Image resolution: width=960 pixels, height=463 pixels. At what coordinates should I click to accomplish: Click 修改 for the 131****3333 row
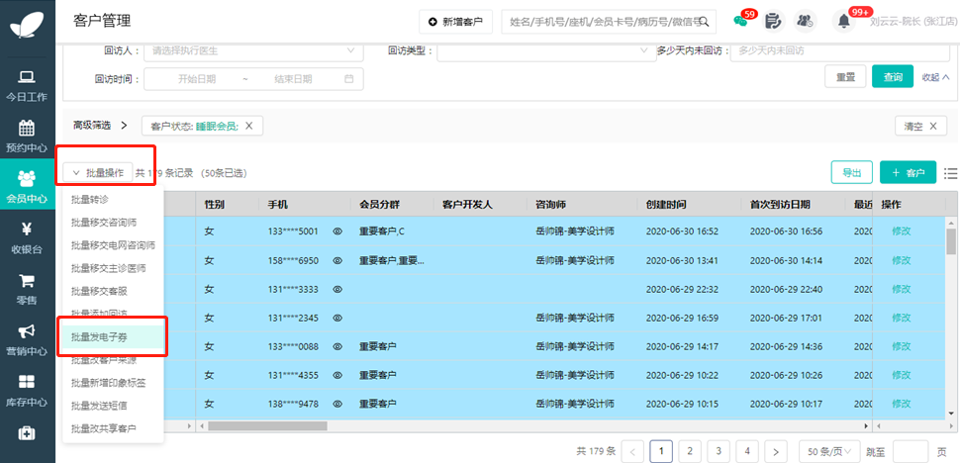[902, 289]
